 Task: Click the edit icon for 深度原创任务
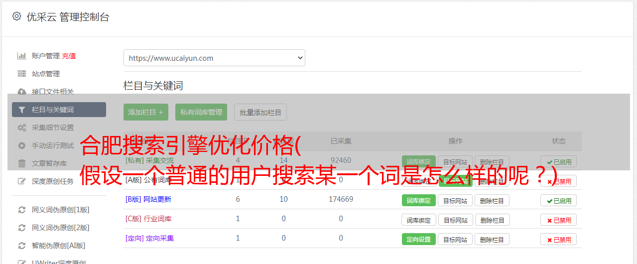pos(22,181)
